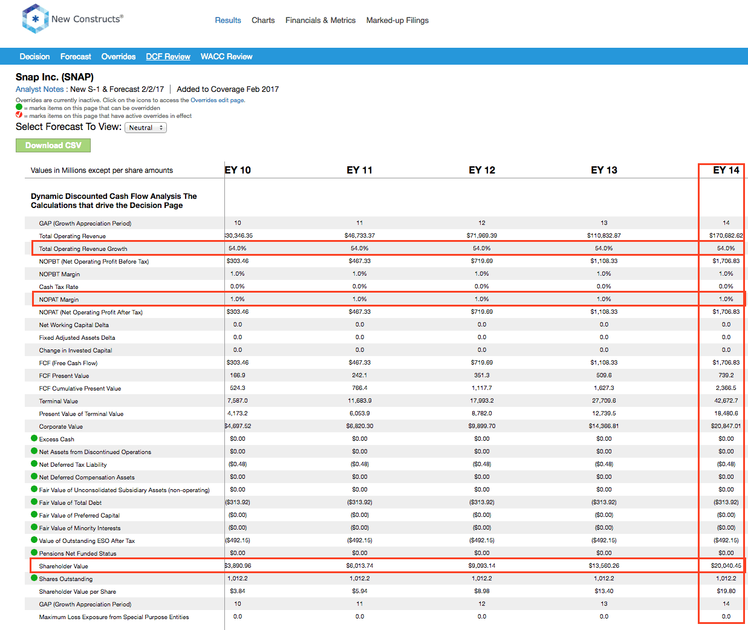Click the $3.84 per share value in EY 10
This screenshot has height=630, width=748.
click(238, 591)
